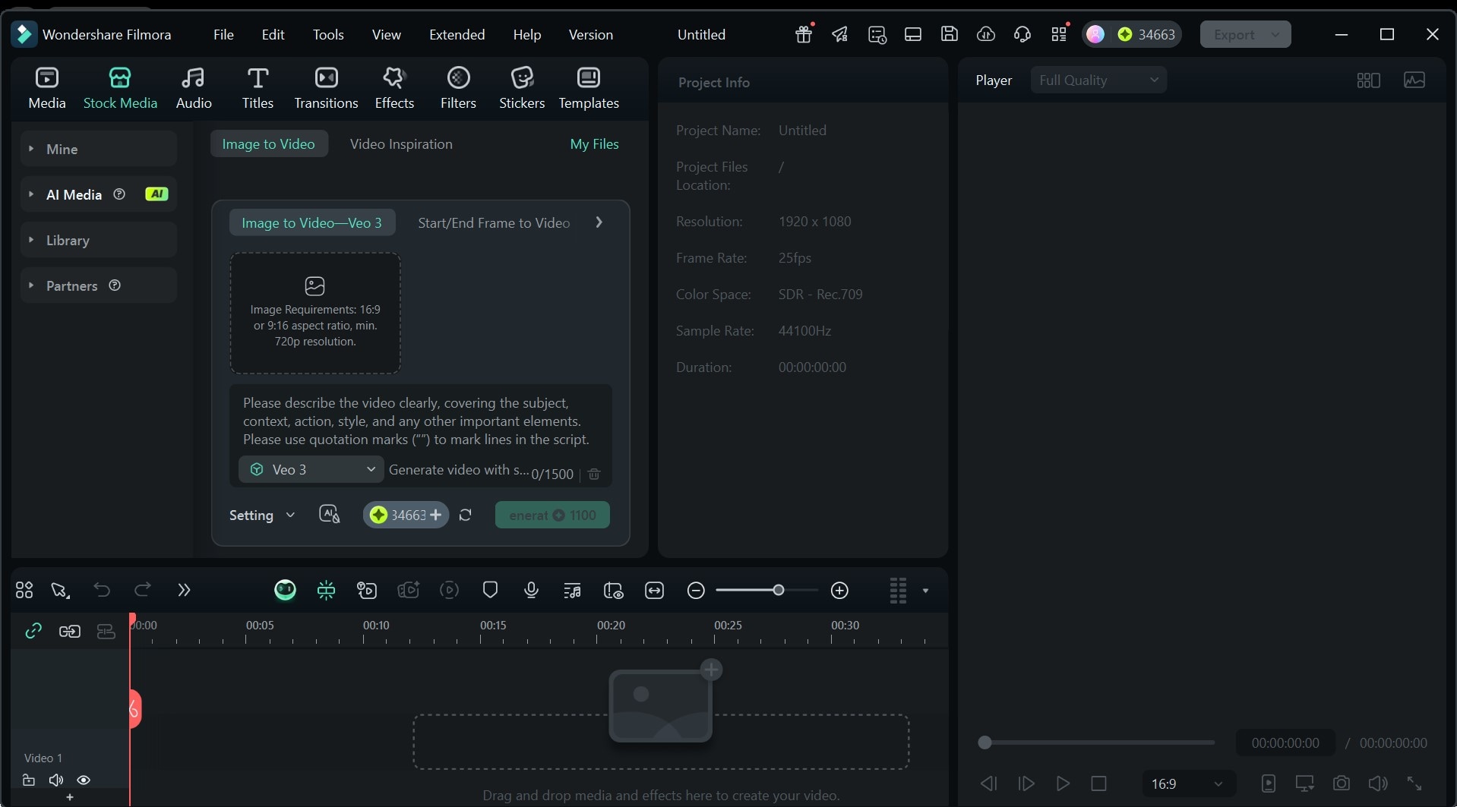
Task: Expand the Partners section
Action: (x=99, y=285)
